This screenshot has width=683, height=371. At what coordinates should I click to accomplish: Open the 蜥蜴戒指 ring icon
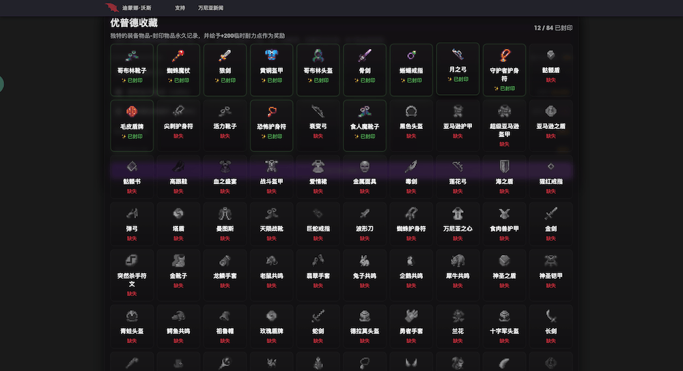coord(411,56)
